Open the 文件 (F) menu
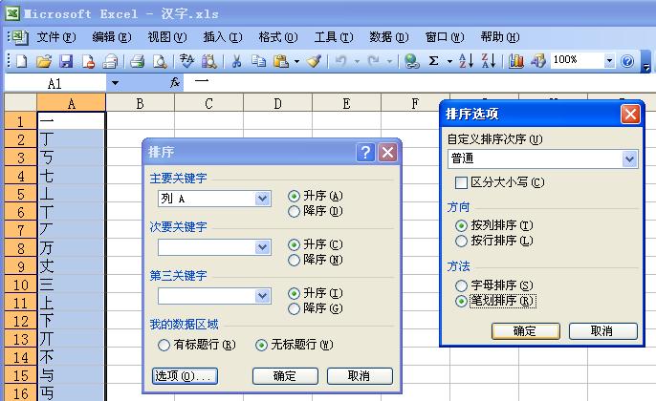This screenshot has height=401, width=656. (56, 37)
